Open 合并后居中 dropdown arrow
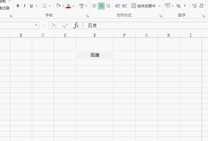The height and width of the screenshot is (141, 208). pyautogui.click(x=160, y=6)
